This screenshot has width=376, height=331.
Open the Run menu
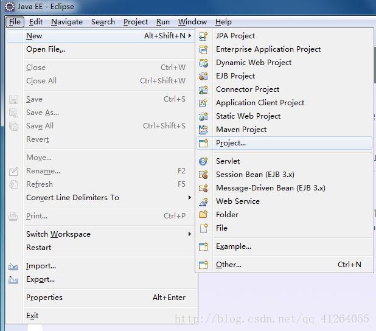(x=163, y=22)
